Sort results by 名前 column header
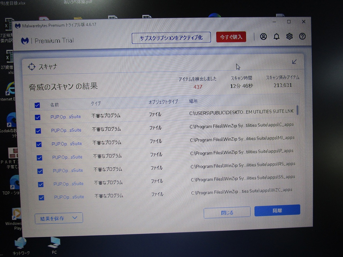 coord(54,105)
